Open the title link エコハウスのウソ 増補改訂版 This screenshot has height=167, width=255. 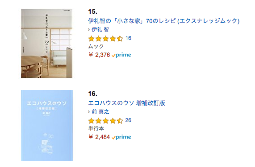click(126, 103)
